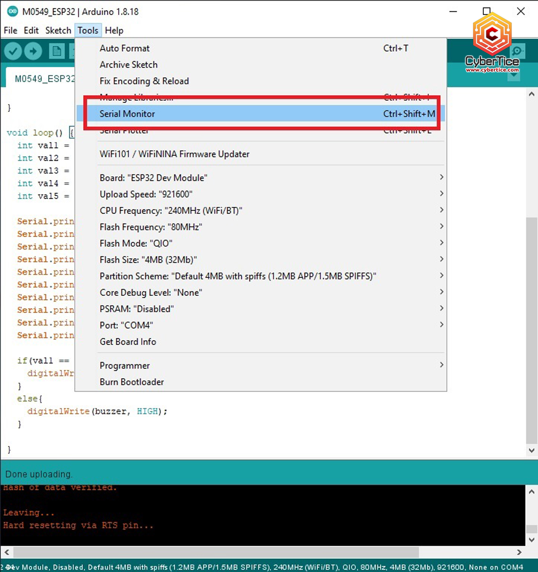Click the Arduino logo in title bar
538x572 pixels.
pyautogui.click(x=13, y=11)
